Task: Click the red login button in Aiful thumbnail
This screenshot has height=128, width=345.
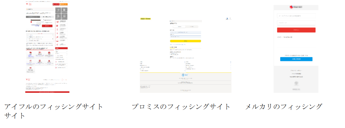Action: (x=47, y=26)
